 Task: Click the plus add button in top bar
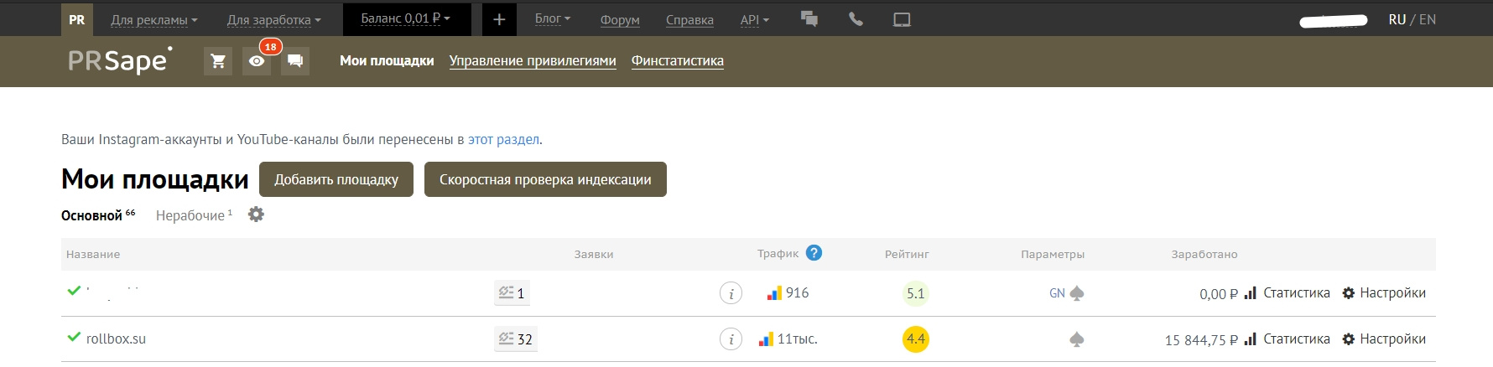(x=499, y=19)
